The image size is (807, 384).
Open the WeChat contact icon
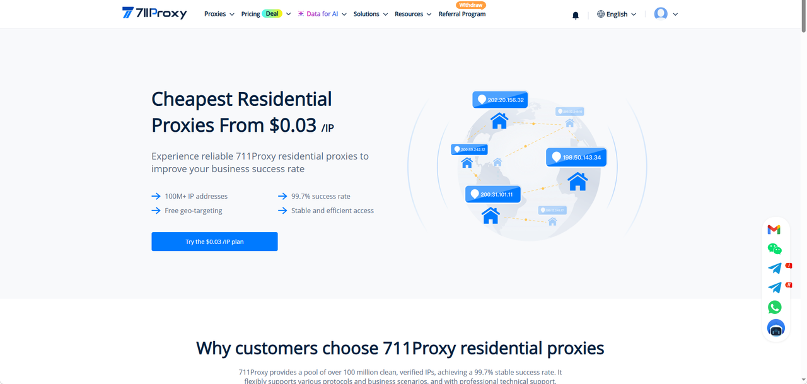pyautogui.click(x=775, y=249)
